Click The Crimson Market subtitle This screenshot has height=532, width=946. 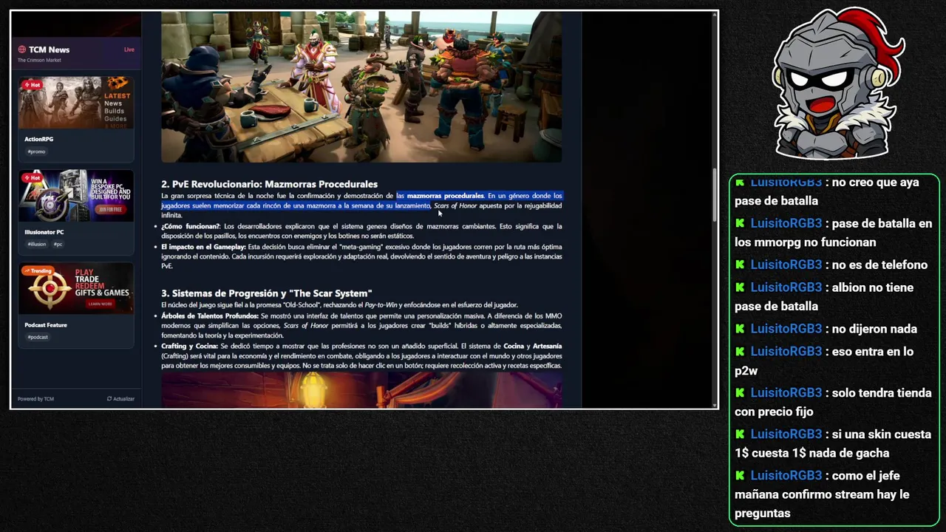click(39, 60)
